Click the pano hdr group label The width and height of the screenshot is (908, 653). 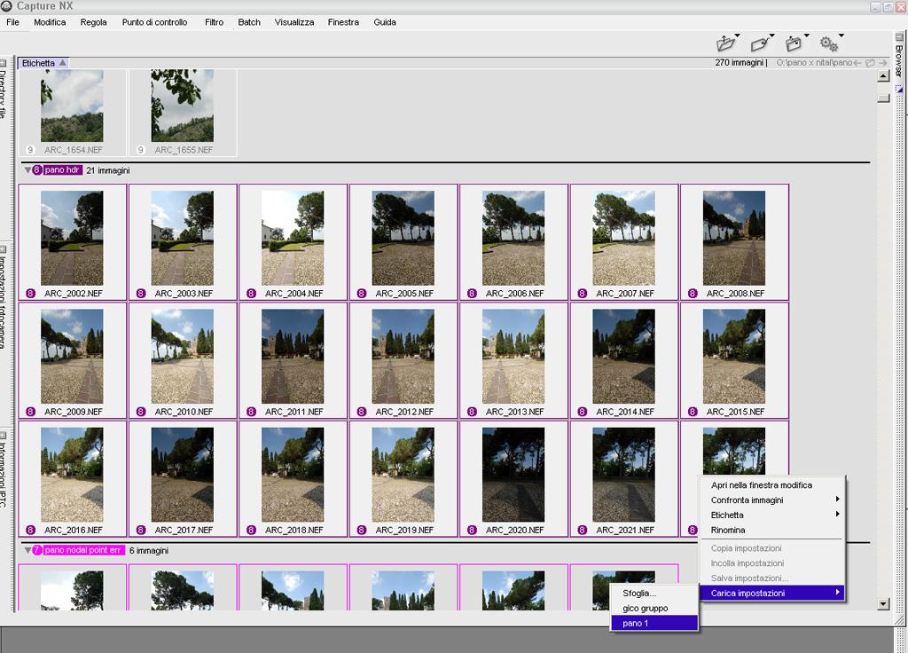pos(62,169)
